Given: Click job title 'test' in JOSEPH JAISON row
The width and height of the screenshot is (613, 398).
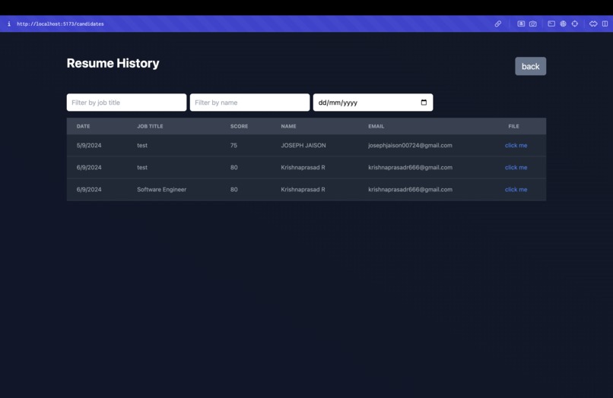Looking at the screenshot, I should [x=142, y=145].
